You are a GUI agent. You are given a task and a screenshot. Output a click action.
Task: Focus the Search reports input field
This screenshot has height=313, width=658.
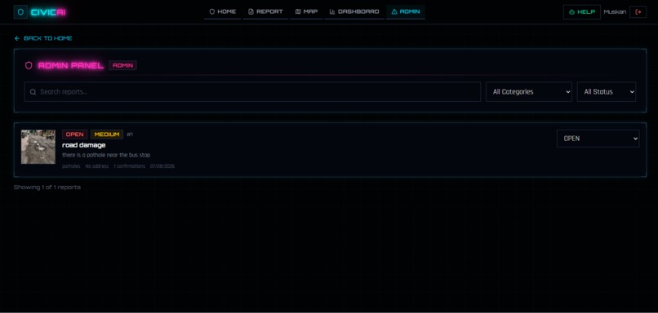[252, 92]
